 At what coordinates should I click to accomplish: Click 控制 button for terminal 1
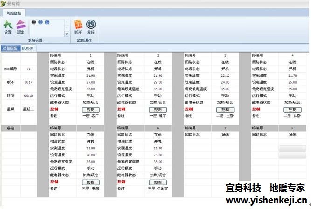click(90, 109)
